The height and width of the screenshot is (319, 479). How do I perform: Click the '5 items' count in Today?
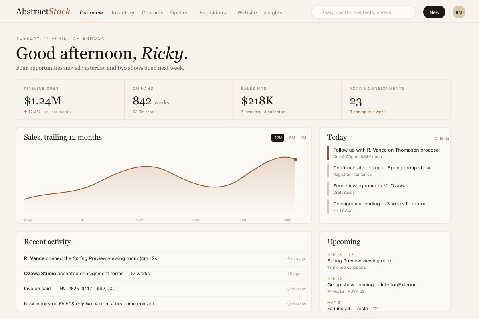442,138
